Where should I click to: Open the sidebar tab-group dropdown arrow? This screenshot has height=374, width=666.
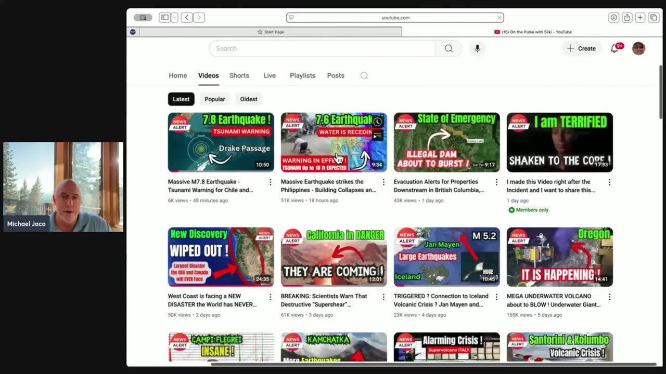coord(174,18)
